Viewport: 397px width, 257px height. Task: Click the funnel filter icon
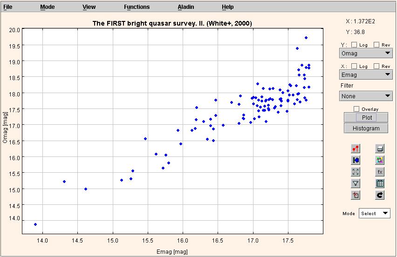coord(356,183)
